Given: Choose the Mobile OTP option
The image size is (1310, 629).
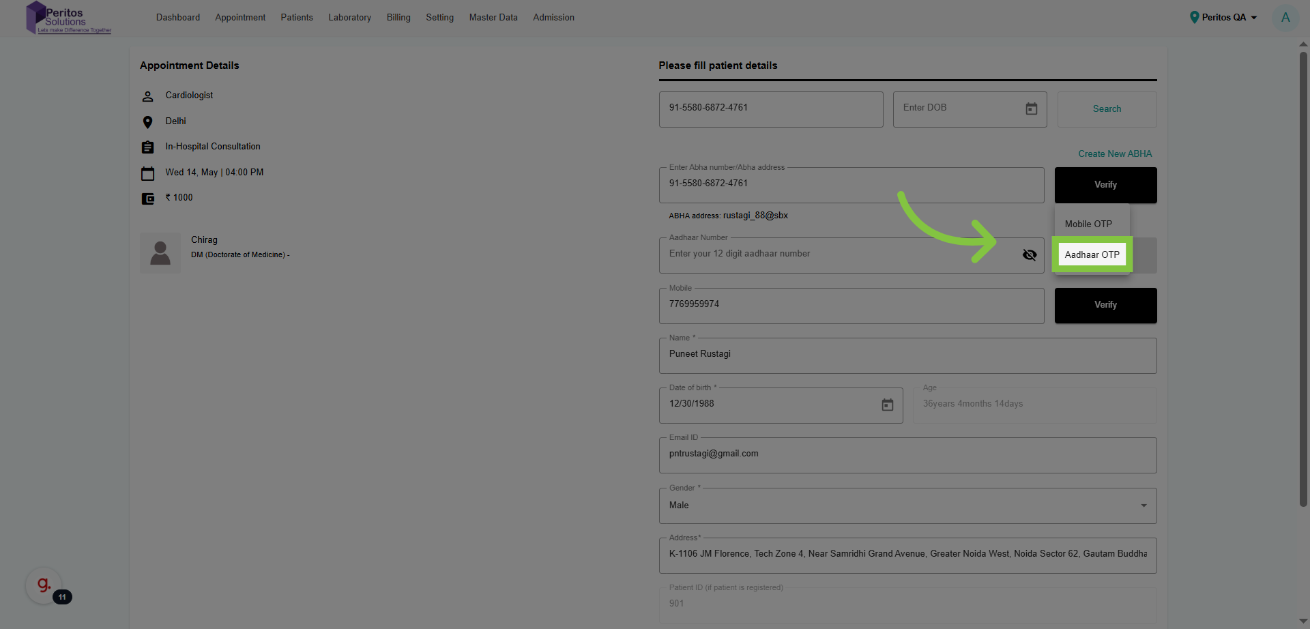Looking at the screenshot, I should coord(1088,224).
